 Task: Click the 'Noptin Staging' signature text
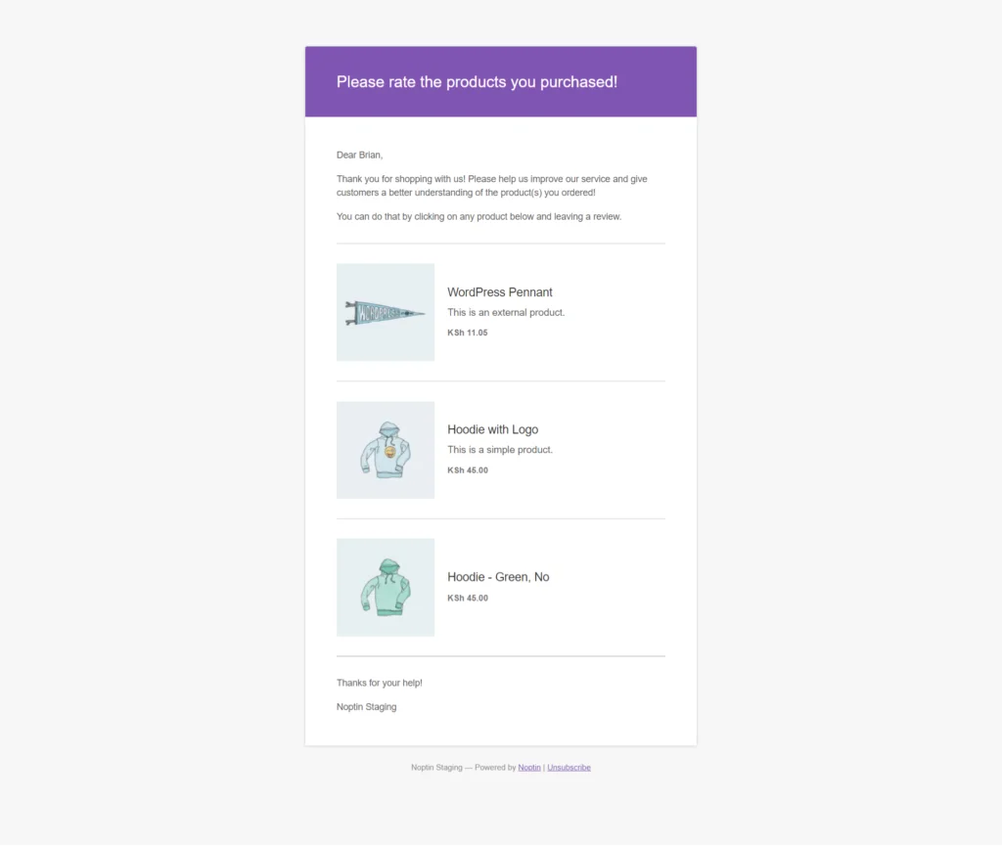tap(367, 707)
